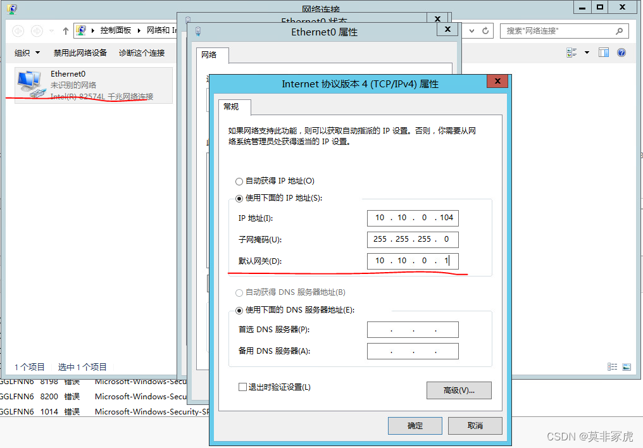Click the Control Panel icon in the address bar
Screen dimensions: 643x448
click(x=81, y=30)
